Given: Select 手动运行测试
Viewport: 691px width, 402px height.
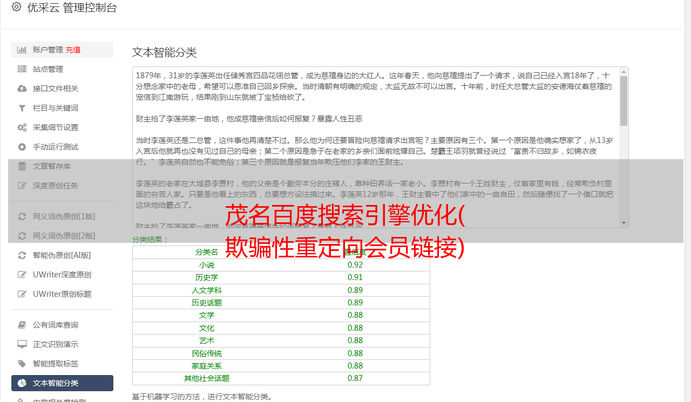Looking at the screenshot, I should click(x=62, y=147).
